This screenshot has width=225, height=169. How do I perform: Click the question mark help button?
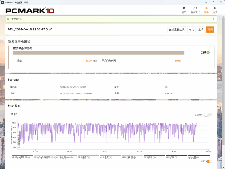pos(213,19)
